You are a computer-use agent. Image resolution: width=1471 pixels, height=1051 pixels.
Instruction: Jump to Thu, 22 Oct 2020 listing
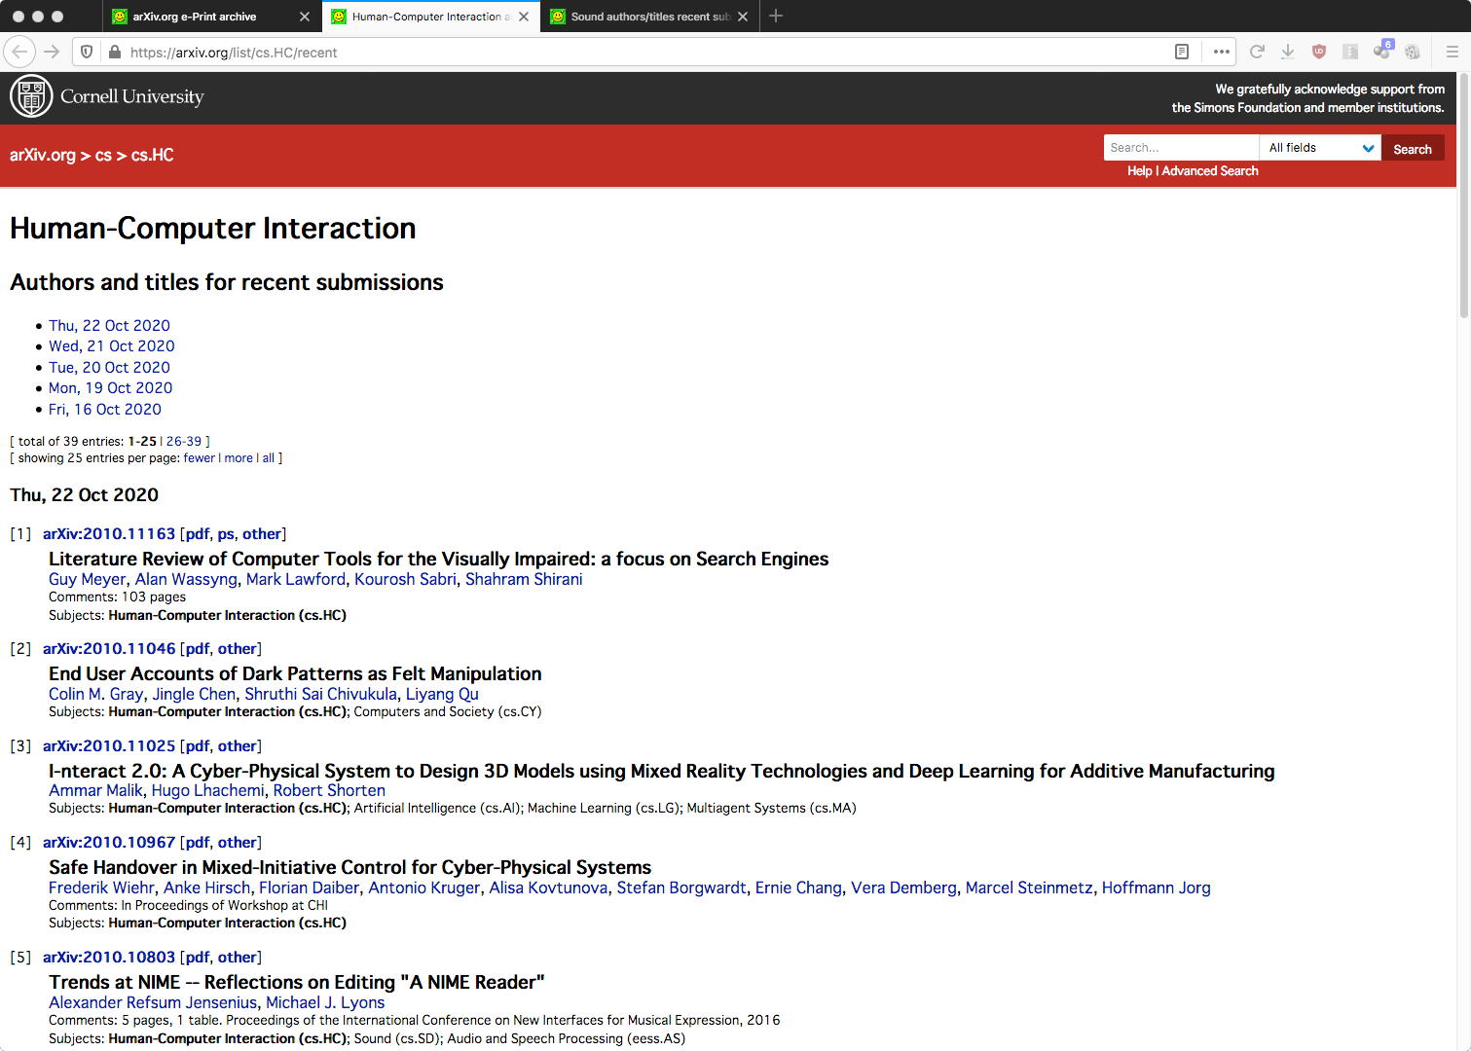109,325
